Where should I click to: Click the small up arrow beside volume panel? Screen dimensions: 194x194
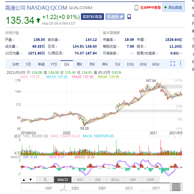tap(175, 137)
